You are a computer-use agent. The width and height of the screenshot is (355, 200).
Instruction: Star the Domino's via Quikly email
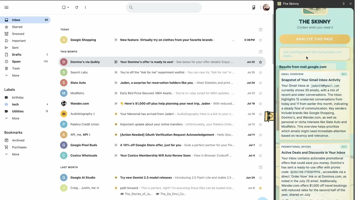[260, 62]
